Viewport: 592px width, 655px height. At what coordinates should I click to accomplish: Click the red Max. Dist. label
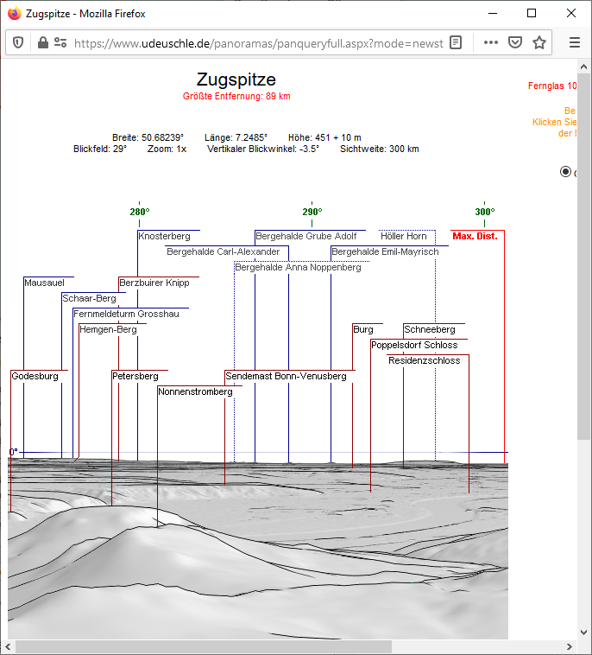coord(475,236)
